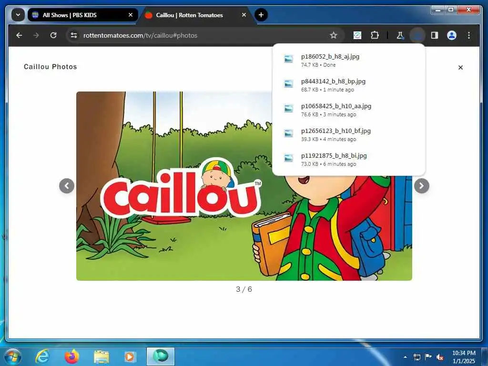Screen dimensions: 488x366
Task: Open the tab search dropdown arrow
Action: (x=18, y=15)
